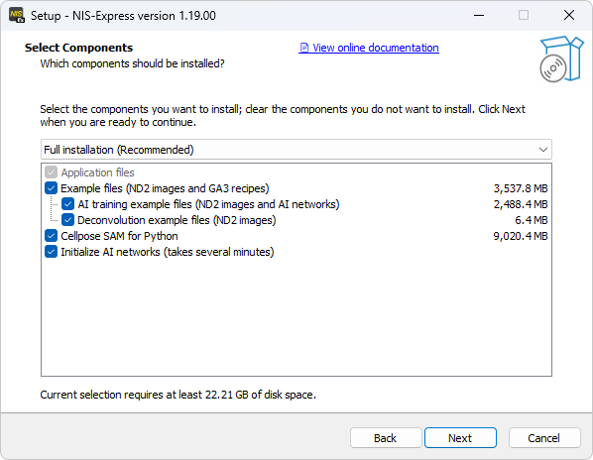
Task: Click the NIS-Express setup icon in title bar
Action: click(17, 16)
